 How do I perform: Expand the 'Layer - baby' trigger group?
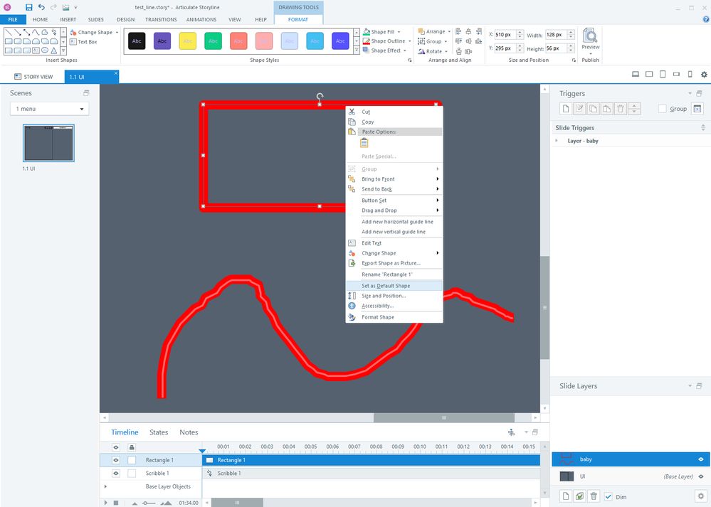(x=557, y=141)
